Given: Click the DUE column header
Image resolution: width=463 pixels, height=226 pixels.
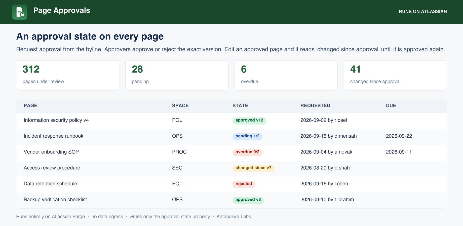Looking at the screenshot, I should click(391, 105).
